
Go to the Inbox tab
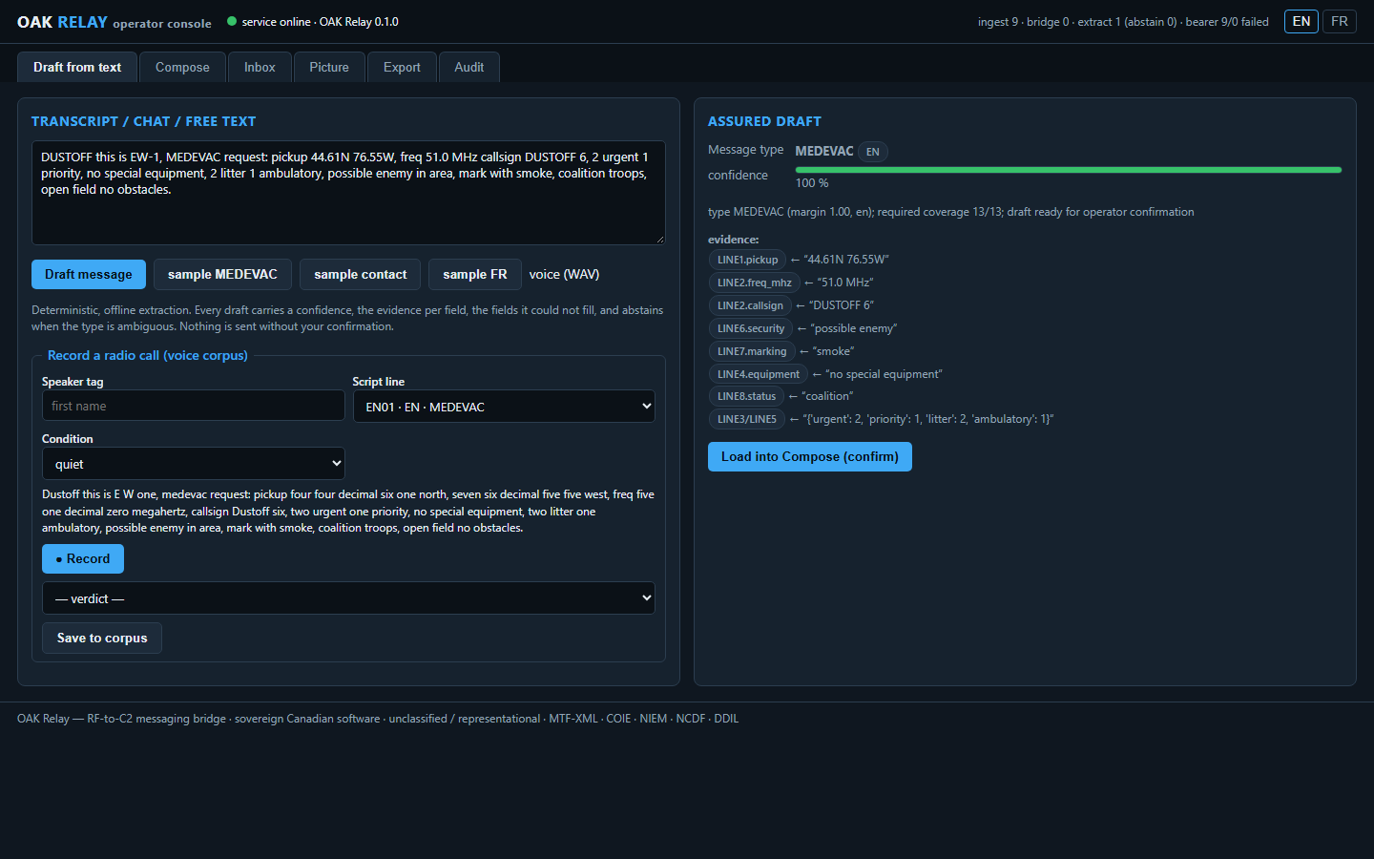tap(260, 67)
